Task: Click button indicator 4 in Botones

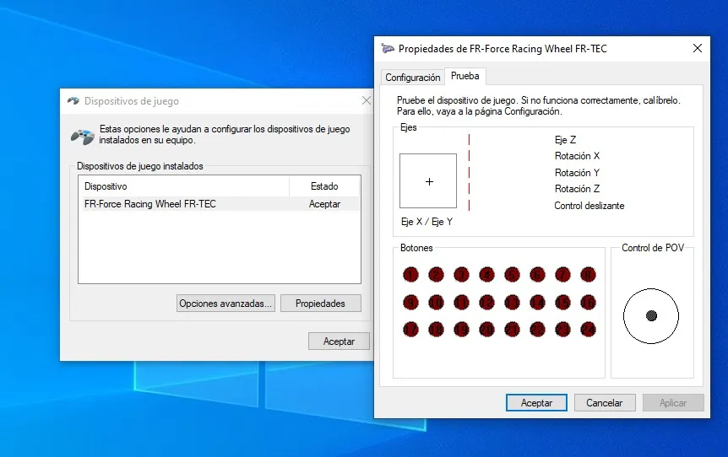Action: click(x=486, y=275)
